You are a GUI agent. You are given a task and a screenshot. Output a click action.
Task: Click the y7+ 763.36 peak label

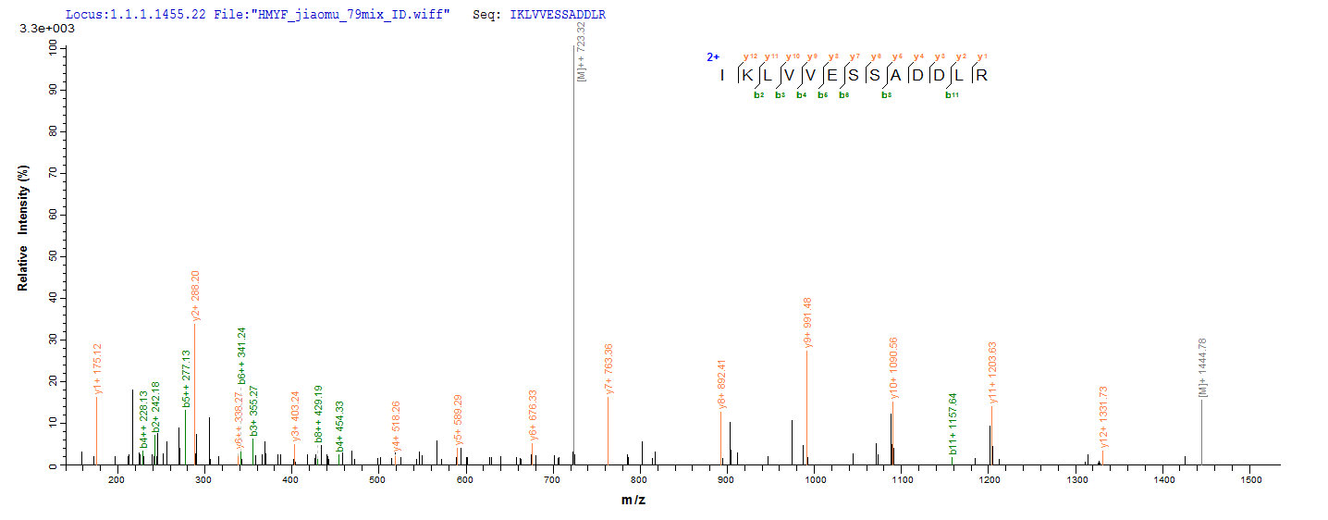pos(609,370)
